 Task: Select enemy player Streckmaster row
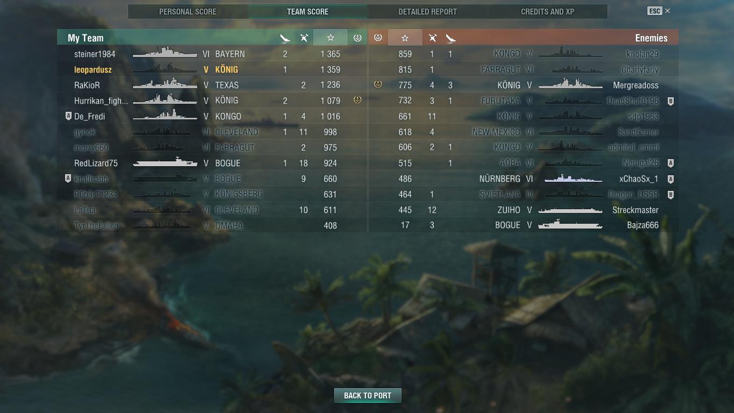click(x=523, y=210)
